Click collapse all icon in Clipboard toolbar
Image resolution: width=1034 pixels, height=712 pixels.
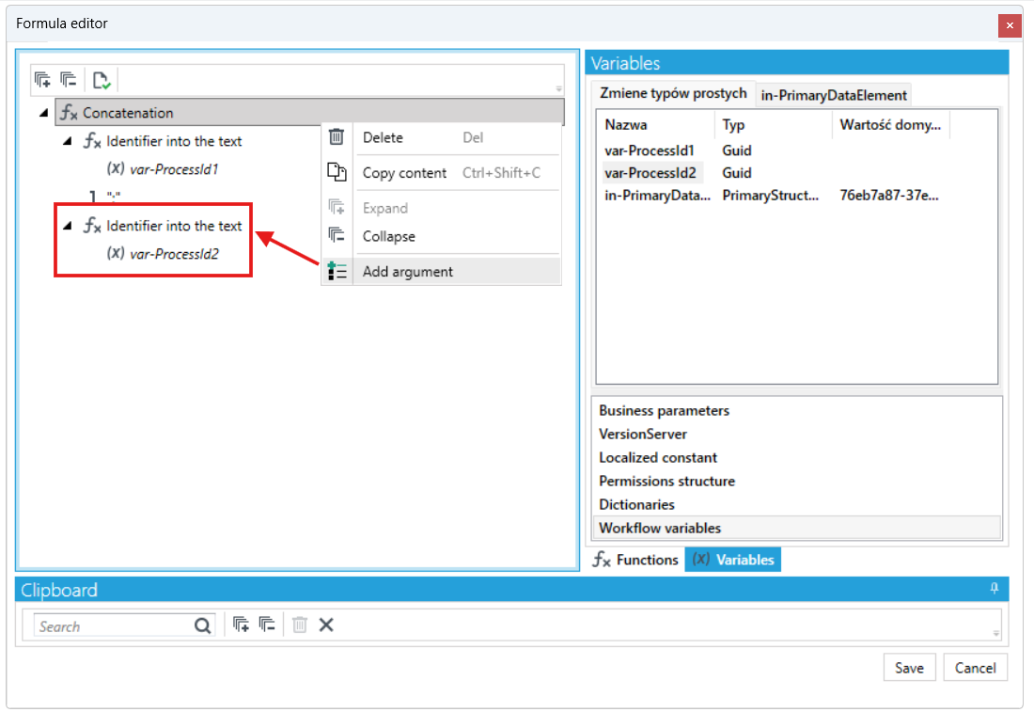pyautogui.click(x=267, y=625)
